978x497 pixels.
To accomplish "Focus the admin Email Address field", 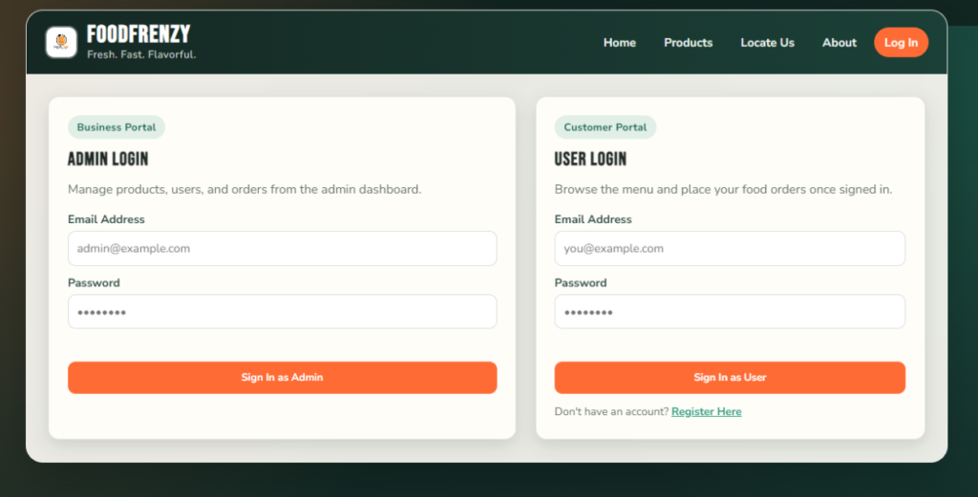I will coord(282,248).
